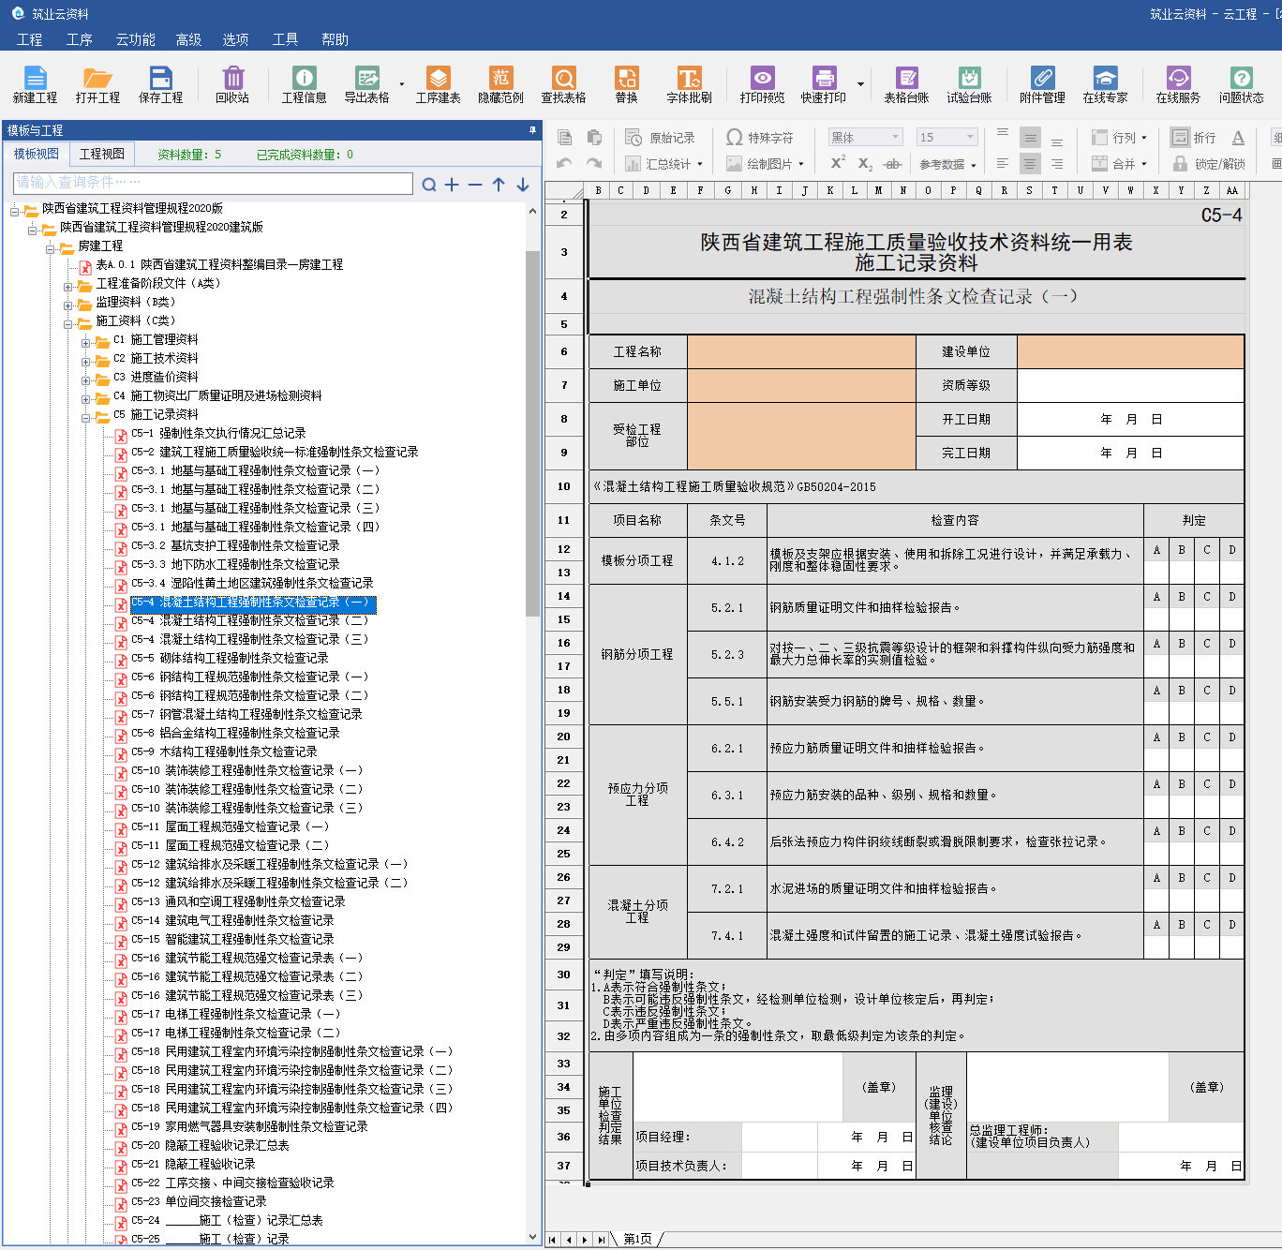Viewport: 1282px width, 1250px height.
Task: Save the project with 保存工程 icon
Action: [x=161, y=84]
